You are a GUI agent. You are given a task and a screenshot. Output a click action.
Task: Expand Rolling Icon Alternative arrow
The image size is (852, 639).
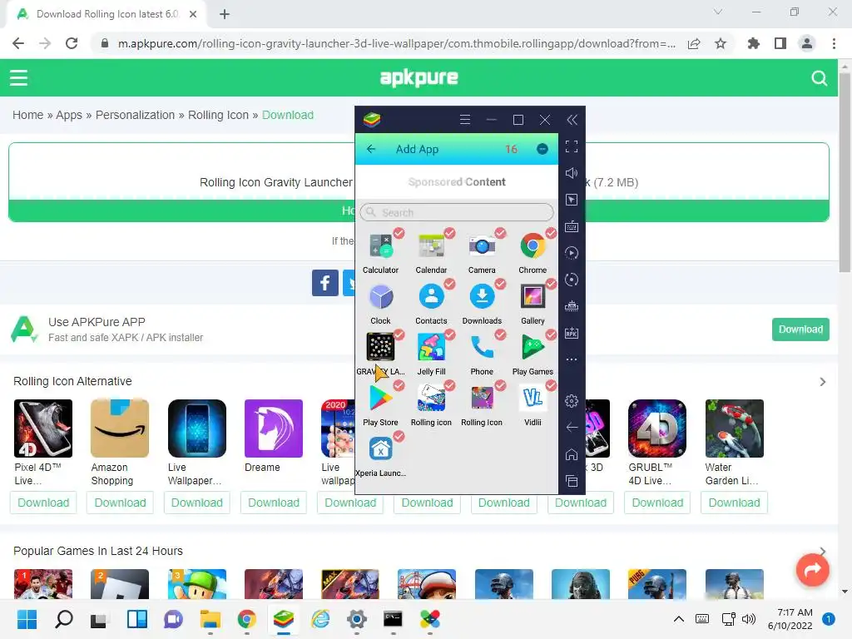click(x=823, y=382)
